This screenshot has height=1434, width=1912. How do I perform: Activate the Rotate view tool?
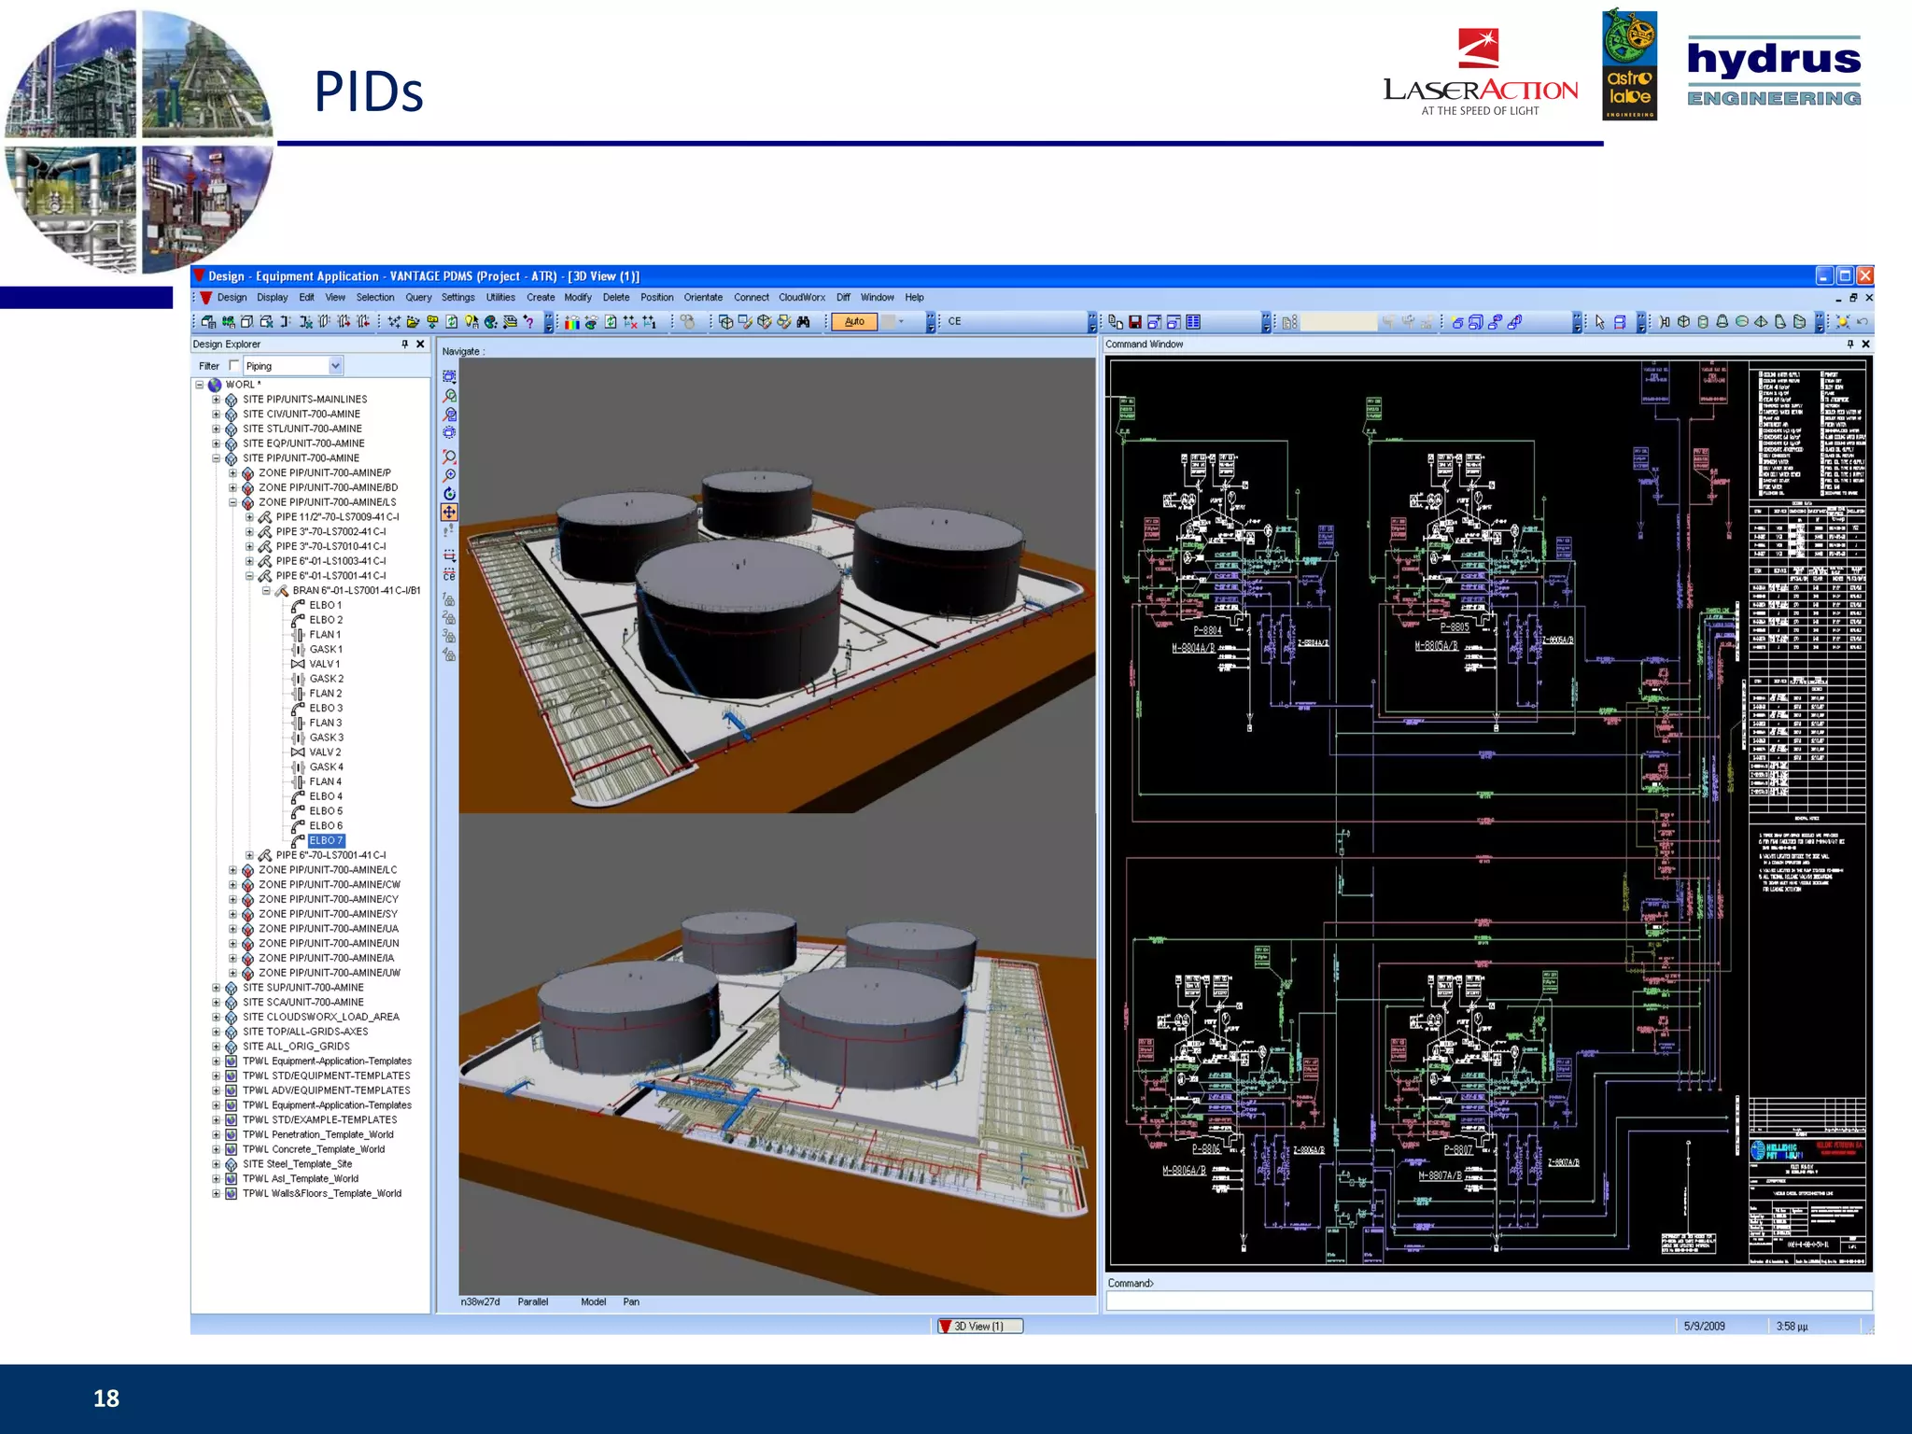(449, 493)
